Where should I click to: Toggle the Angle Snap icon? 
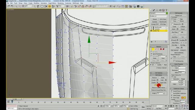tap(83, 6)
